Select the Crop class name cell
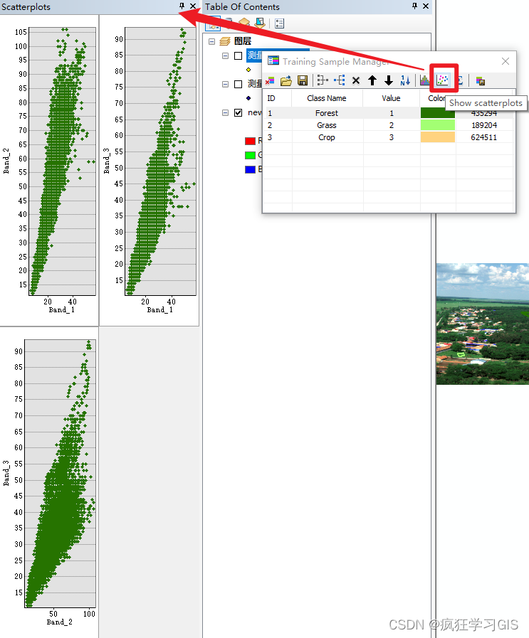Viewport: 529px width, 638px height. [x=327, y=137]
